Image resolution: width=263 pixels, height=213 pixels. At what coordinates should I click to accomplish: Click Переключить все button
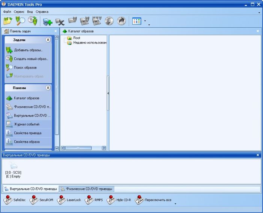pyautogui.click(x=153, y=200)
